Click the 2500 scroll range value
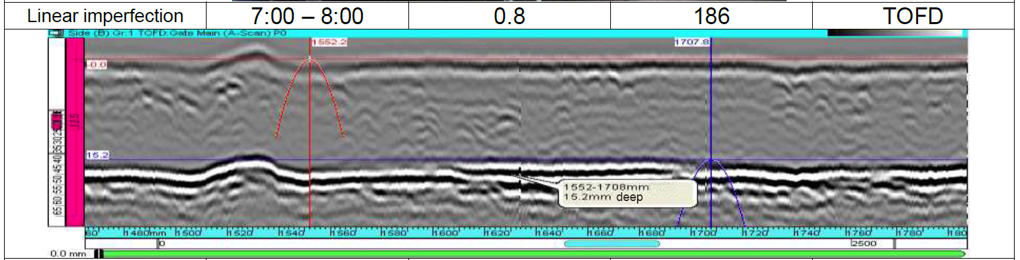Viewport: 1020px width, 260px height. 864,244
